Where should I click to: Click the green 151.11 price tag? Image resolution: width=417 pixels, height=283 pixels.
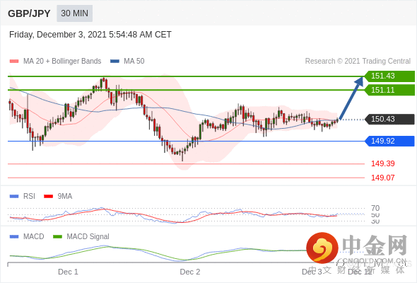[389, 90]
